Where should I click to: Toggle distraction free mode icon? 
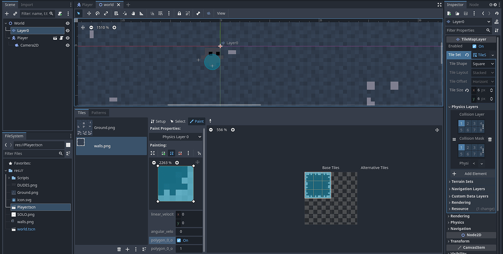coord(440,5)
